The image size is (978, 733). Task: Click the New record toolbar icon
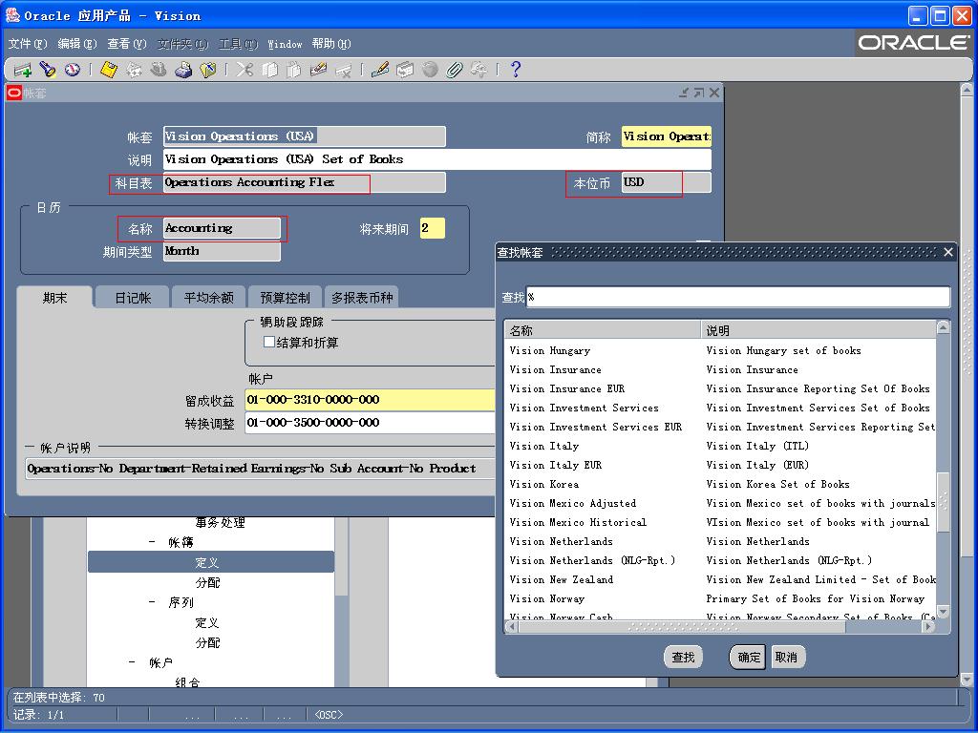[x=23, y=70]
